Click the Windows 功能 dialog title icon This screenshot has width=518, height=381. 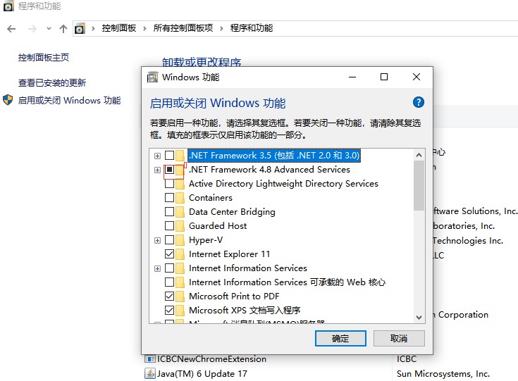coord(152,77)
